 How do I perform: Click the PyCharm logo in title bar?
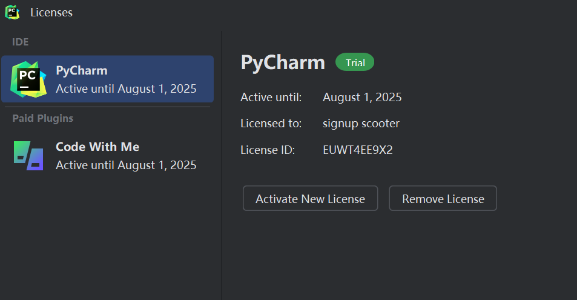coord(12,12)
